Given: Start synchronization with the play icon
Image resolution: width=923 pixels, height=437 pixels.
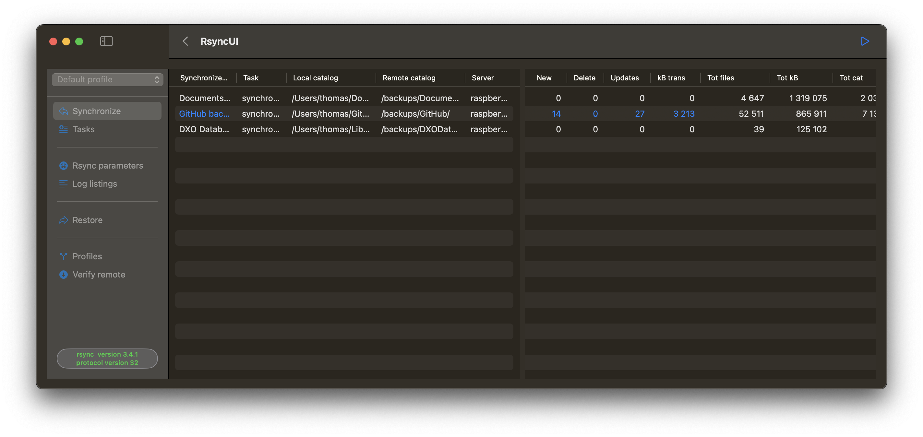Looking at the screenshot, I should [865, 41].
